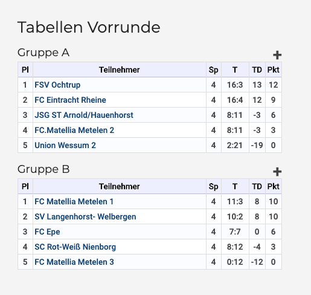
Task: Open FC Matellia Metelen 3 link
Action: [74, 262]
